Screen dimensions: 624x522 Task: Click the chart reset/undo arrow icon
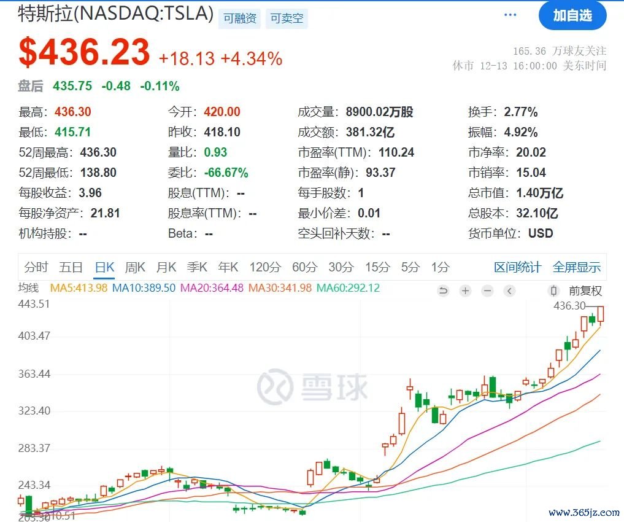click(443, 291)
